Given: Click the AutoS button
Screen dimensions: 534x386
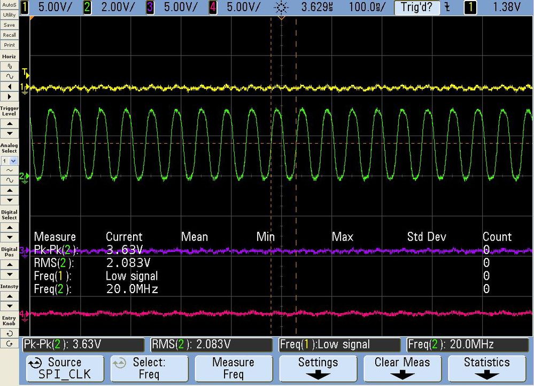Looking at the screenshot, I should click(10, 5).
